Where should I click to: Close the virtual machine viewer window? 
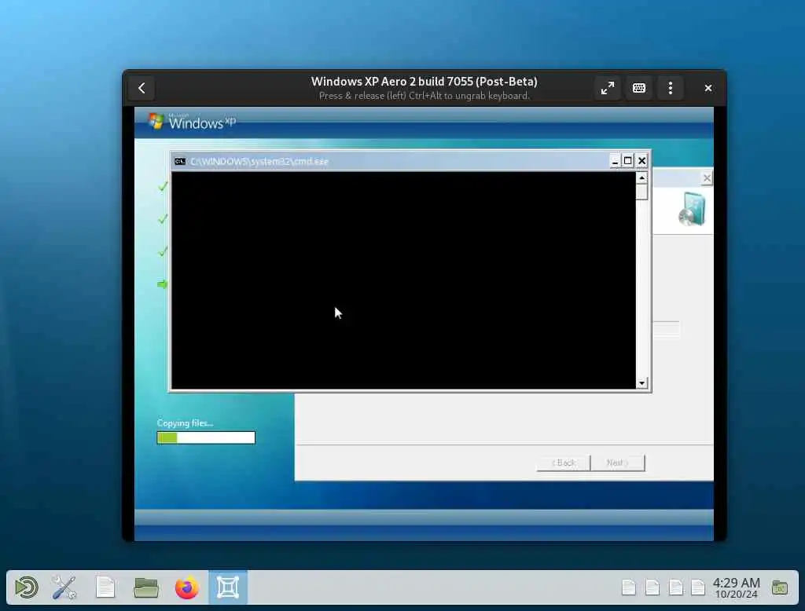708,88
